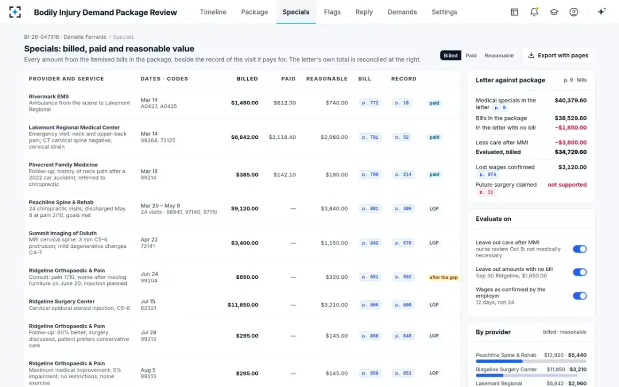
Task: Go to the Flags tab
Action: pos(332,12)
